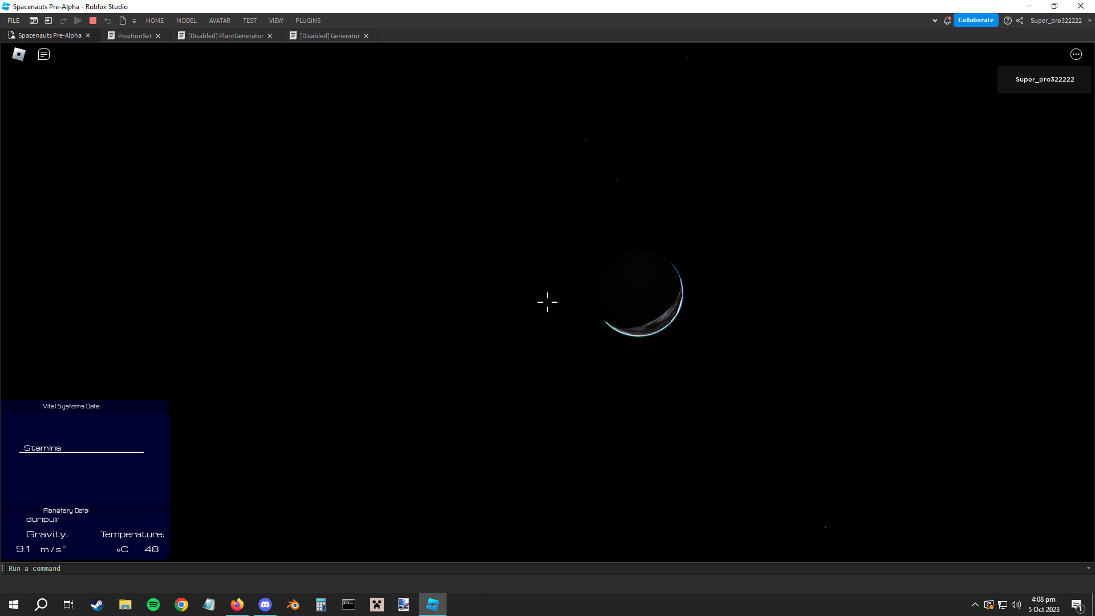Screen dimensions: 1095x616
Task: Expand the chevron left of the notification bell
Action: pos(935,21)
